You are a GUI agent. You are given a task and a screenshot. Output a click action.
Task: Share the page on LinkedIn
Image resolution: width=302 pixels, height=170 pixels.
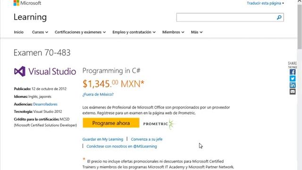(293, 85)
